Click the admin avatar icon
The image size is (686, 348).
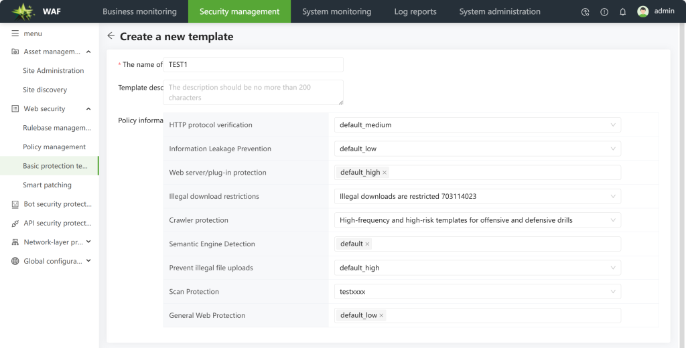(x=642, y=11)
